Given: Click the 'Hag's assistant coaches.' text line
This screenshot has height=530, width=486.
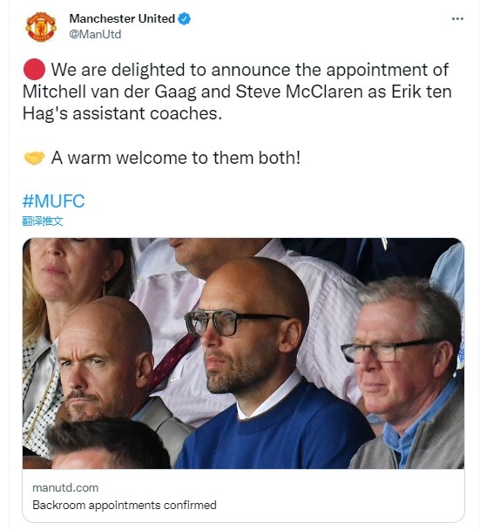Looking at the screenshot, I should pyautogui.click(x=122, y=113).
